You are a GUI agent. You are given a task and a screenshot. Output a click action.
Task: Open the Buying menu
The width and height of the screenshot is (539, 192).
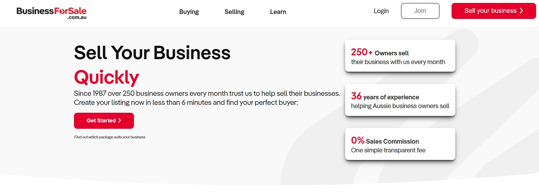189,12
